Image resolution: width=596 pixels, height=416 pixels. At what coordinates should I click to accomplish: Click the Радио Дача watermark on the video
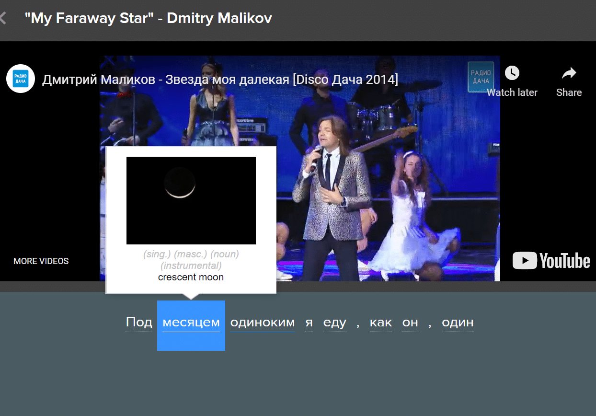pyautogui.click(x=481, y=77)
